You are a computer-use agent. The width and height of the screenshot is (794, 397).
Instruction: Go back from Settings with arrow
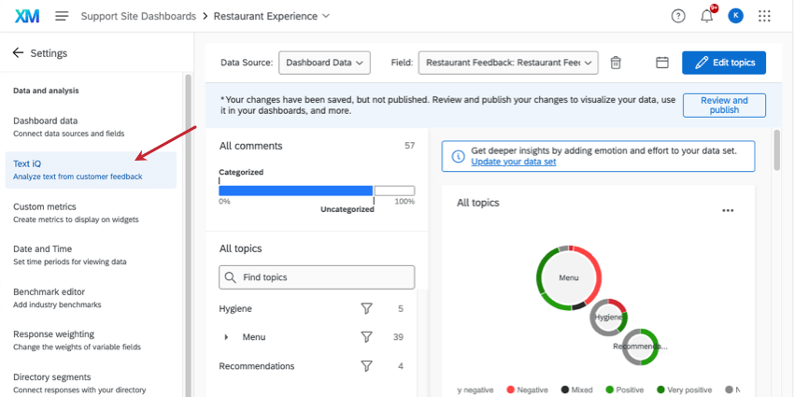click(18, 53)
